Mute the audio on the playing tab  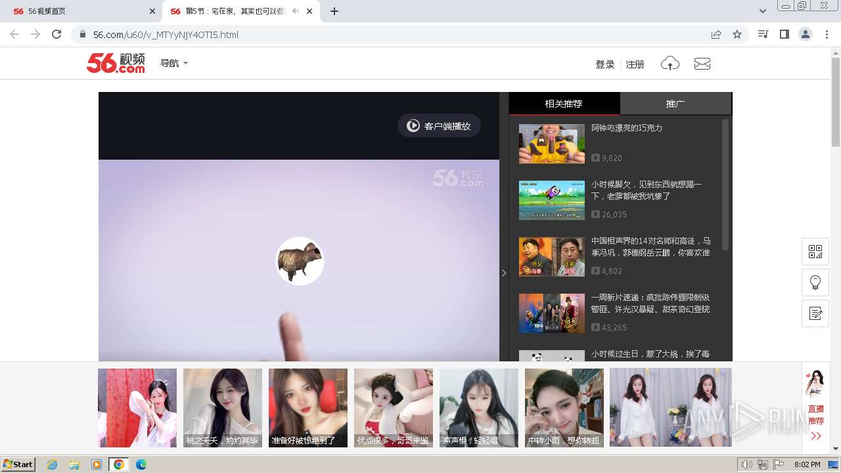[295, 11]
